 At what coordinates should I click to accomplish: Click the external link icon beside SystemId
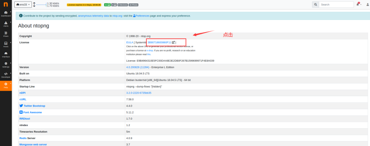(x=173, y=43)
